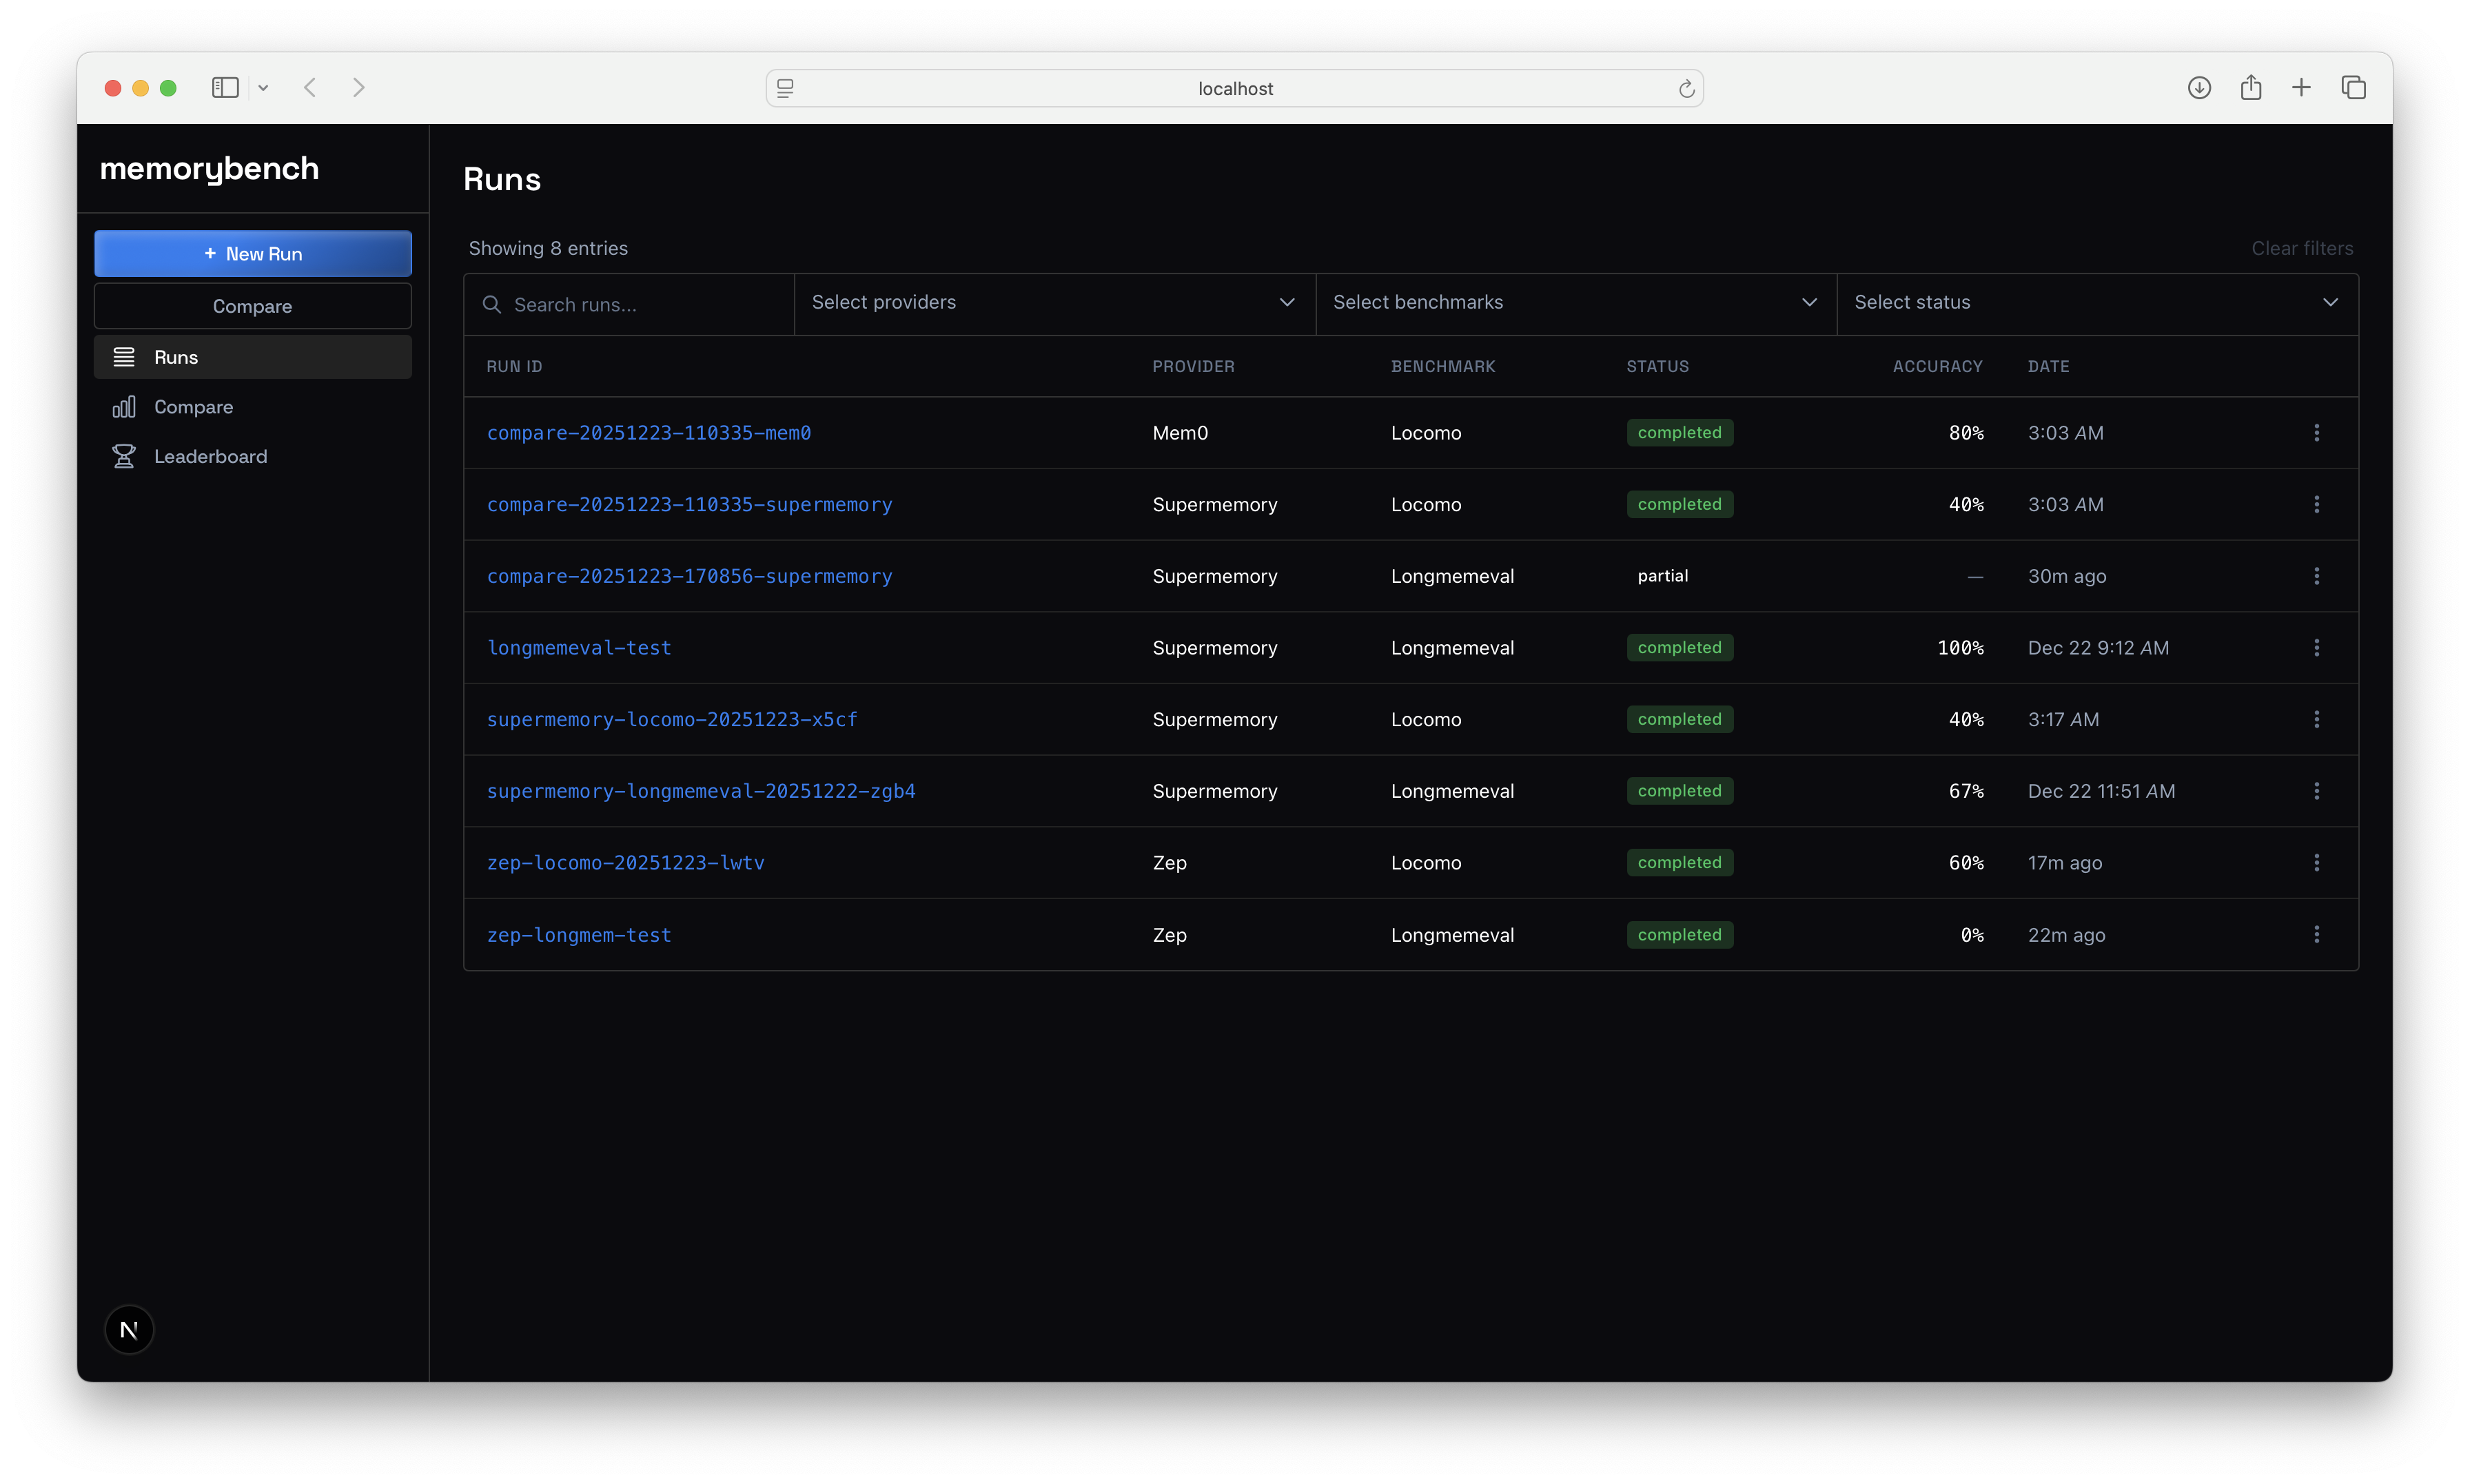Open new browser tab with plus icon
Screen dimensions: 2470x1484
point(2301,88)
